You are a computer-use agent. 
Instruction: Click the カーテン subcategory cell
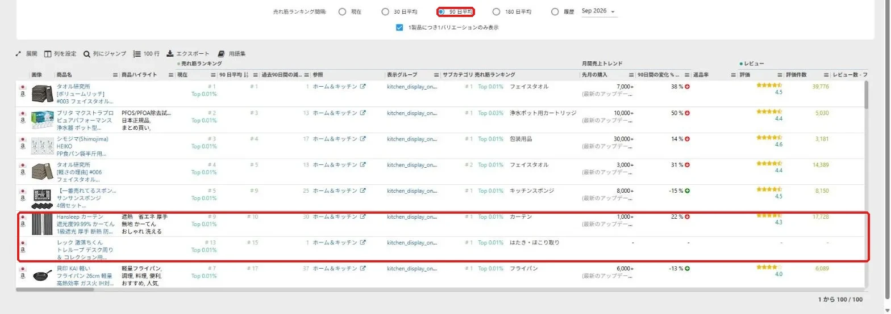(x=521, y=217)
